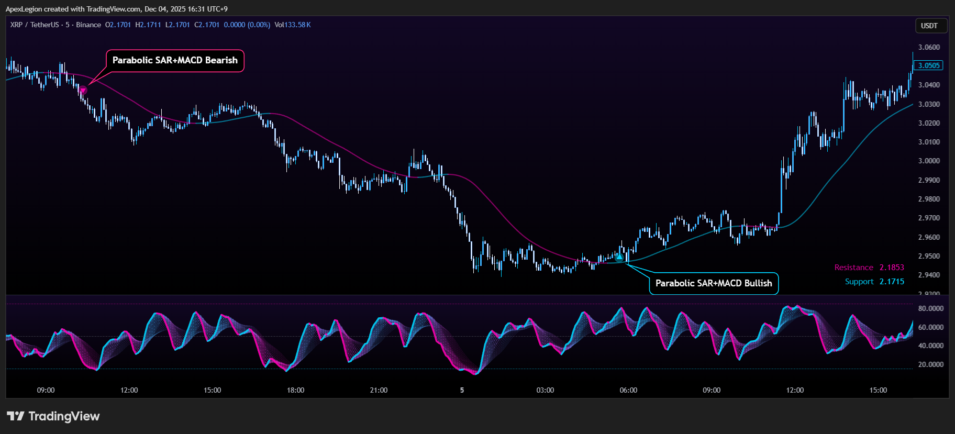The image size is (955, 434).
Task: Click the open value O2.1701
Action: click(118, 25)
